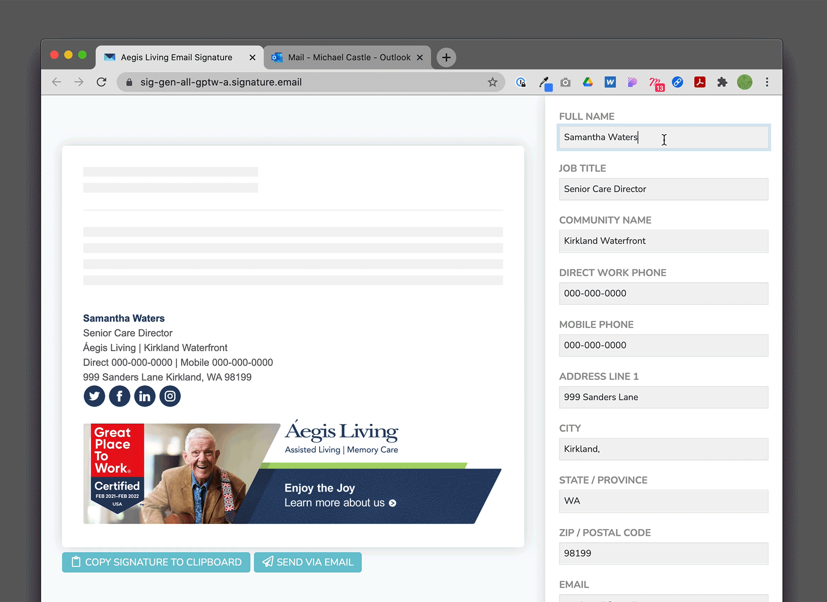
Task: Open the eyedropper color picker extension
Action: point(545,83)
